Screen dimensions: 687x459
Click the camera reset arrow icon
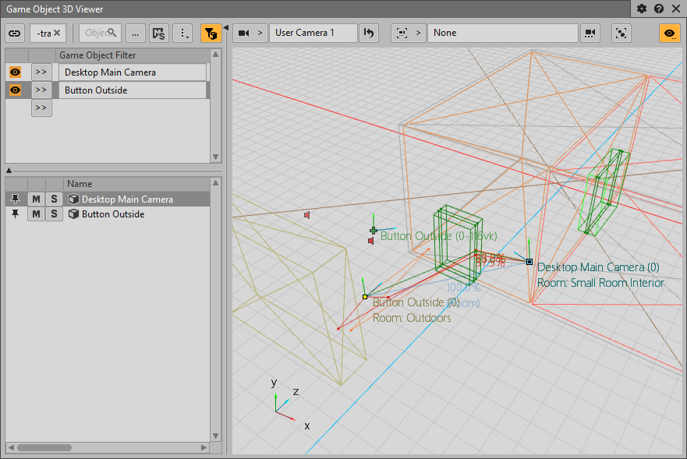(x=369, y=33)
